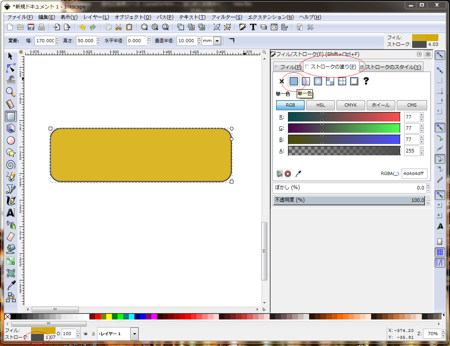Select the Text tool in toolbox
450x346 pixels.
point(11,213)
